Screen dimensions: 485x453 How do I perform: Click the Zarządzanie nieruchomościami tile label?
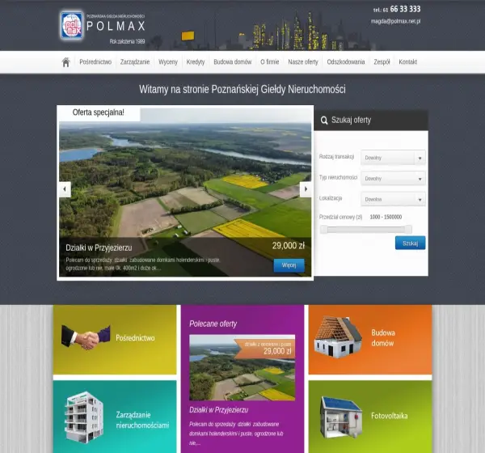click(x=142, y=420)
